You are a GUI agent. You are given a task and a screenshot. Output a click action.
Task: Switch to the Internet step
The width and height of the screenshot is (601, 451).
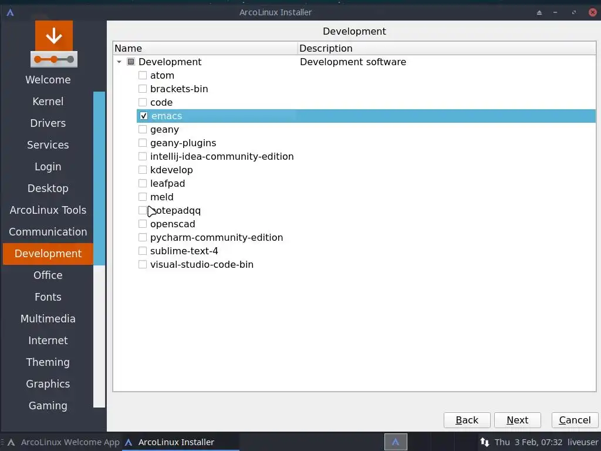48,341
